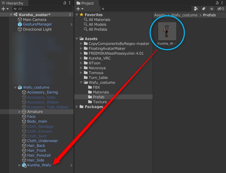Select FloatingAvatarMaker folder
This screenshot has height=173, width=226.
107,48
